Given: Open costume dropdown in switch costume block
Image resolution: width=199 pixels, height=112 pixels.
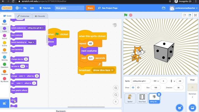Looking at the screenshot, I should pos(35,28).
